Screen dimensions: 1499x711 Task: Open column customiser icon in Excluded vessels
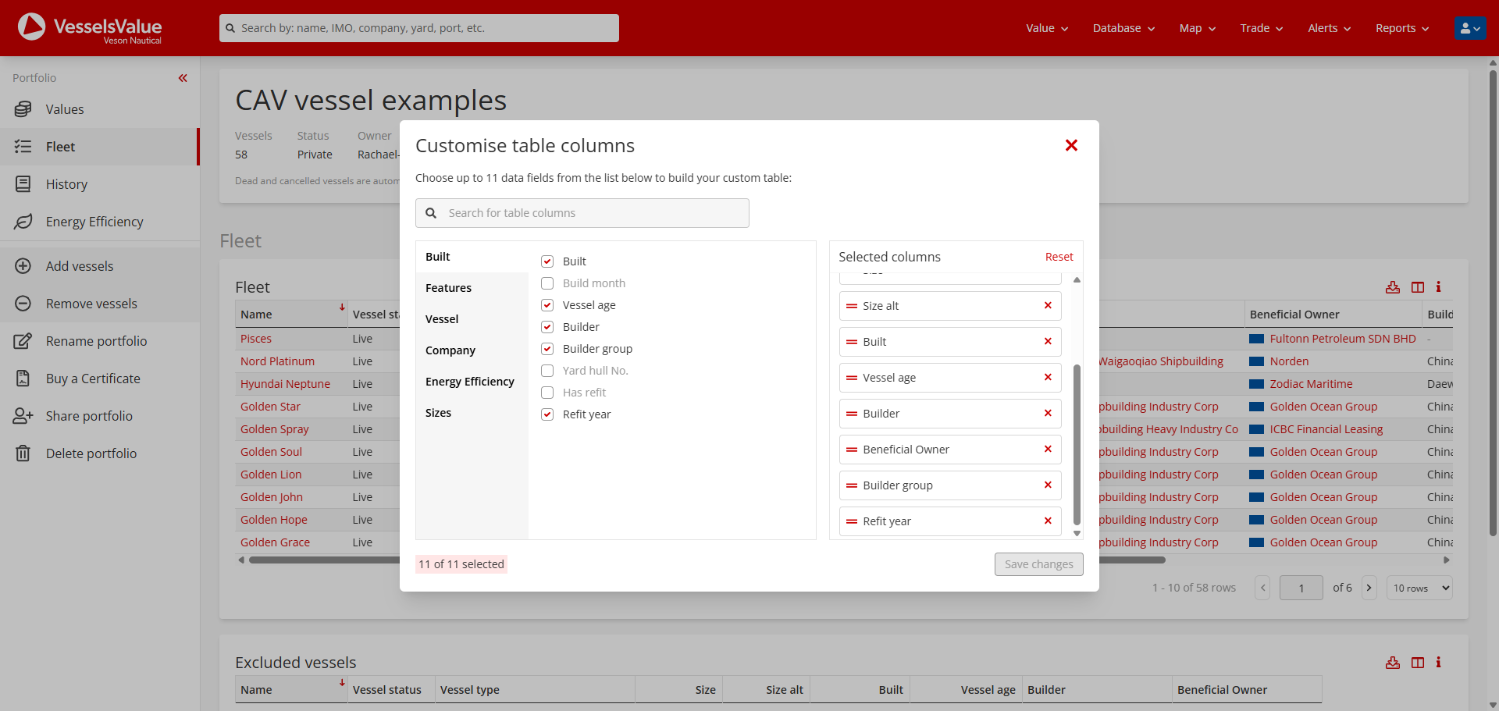coord(1418,663)
